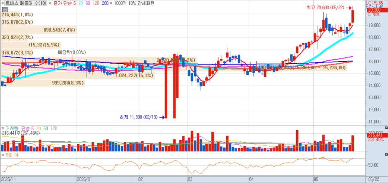Viewport: 388px width, 183px height.
Task: Click the 999,288(8.3%) volume profile bar
Action: point(43,83)
